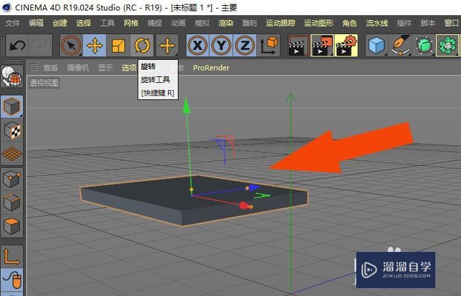Viewport: 461px width, 296px height.
Task: Open the 模拟 menu
Action: (x=202, y=23)
